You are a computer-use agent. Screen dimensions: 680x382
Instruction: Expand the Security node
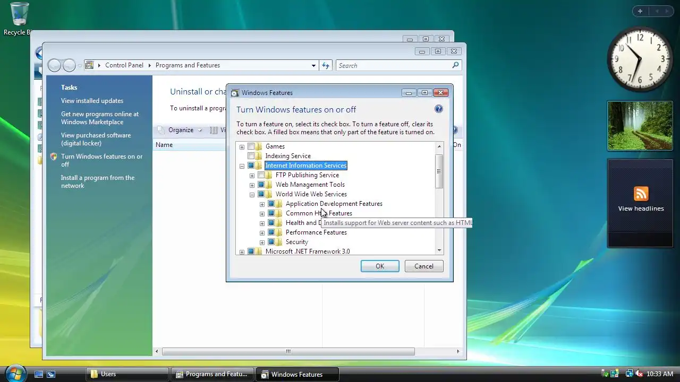click(x=262, y=242)
